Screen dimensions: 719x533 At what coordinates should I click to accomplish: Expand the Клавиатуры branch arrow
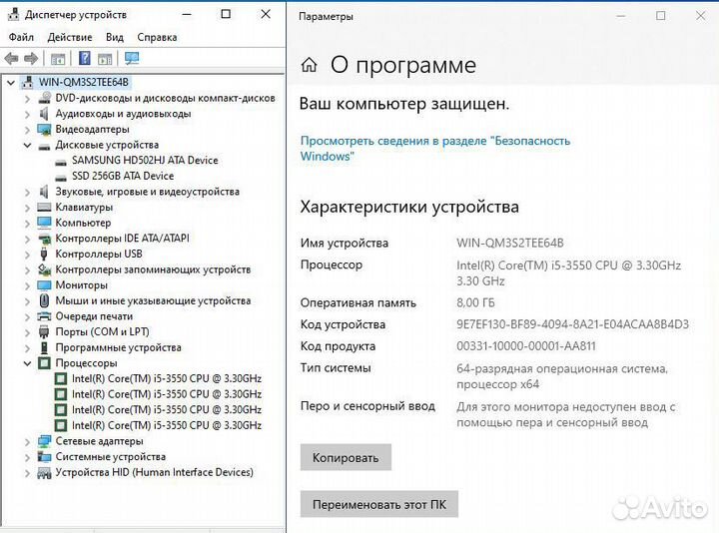pyautogui.click(x=28, y=208)
